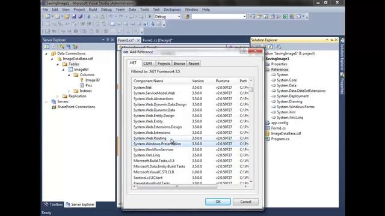Viewport: 385px width, 216px height.
Task: Click the Save icon in the toolbar
Action: coord(73,16)
